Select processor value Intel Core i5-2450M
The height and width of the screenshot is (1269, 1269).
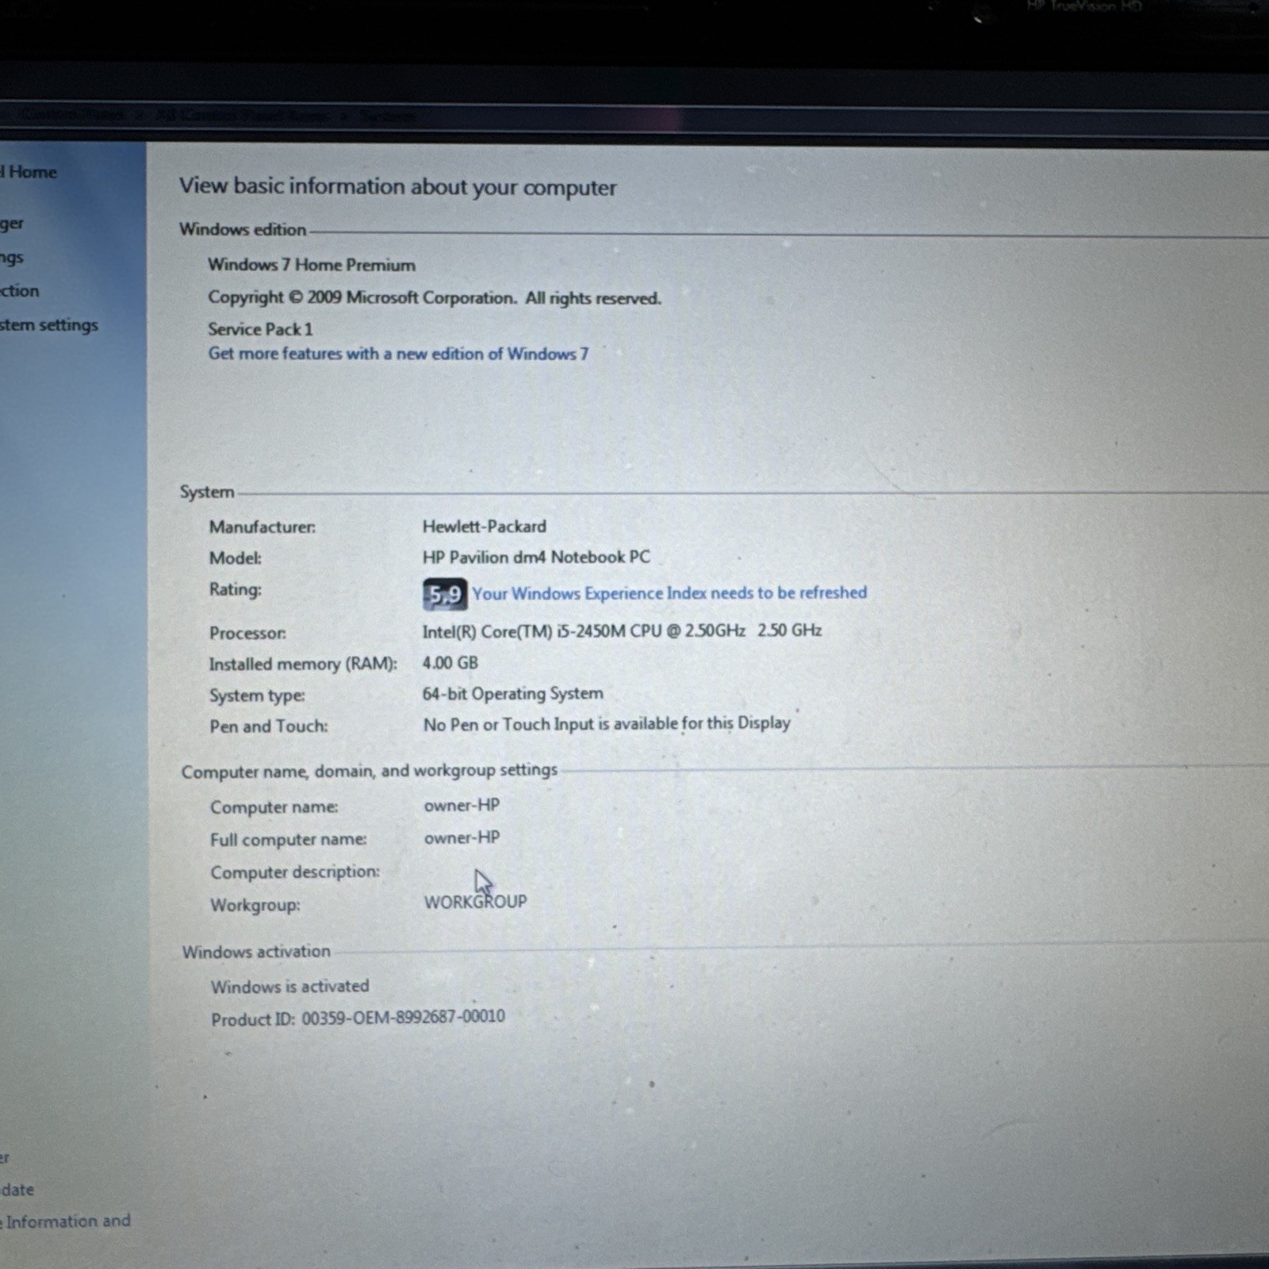click(x=622, y=631)
